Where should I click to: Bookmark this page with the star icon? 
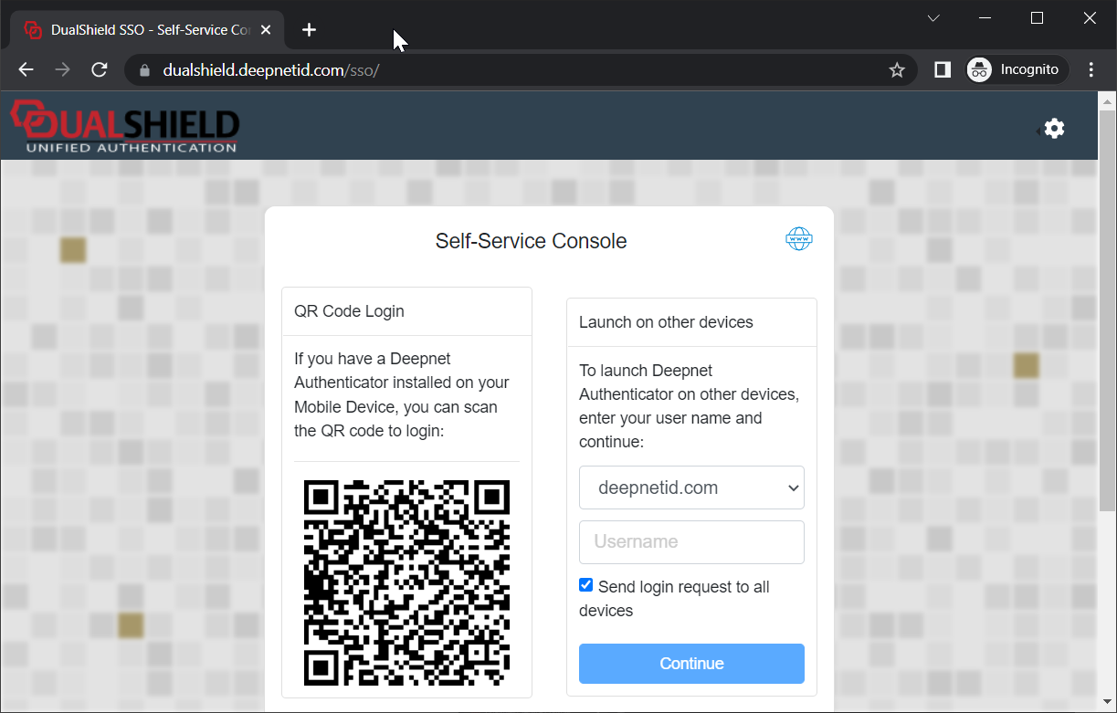click(x=897, y=70)
